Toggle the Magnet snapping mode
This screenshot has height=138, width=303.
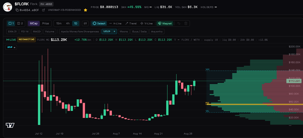[165, 23]
